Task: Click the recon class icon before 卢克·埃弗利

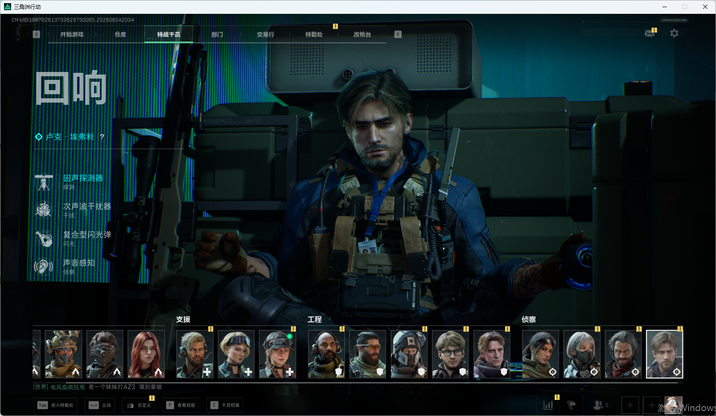Action: click(39, 137)
